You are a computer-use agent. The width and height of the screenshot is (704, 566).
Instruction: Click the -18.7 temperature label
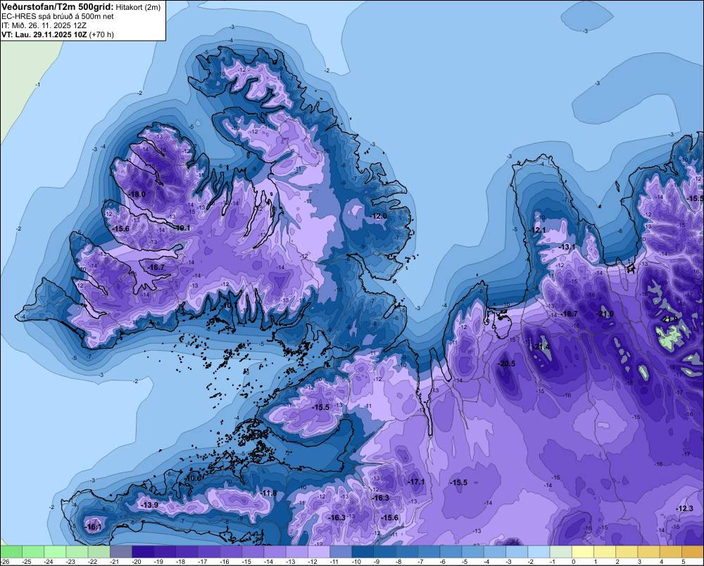[570, 314]
